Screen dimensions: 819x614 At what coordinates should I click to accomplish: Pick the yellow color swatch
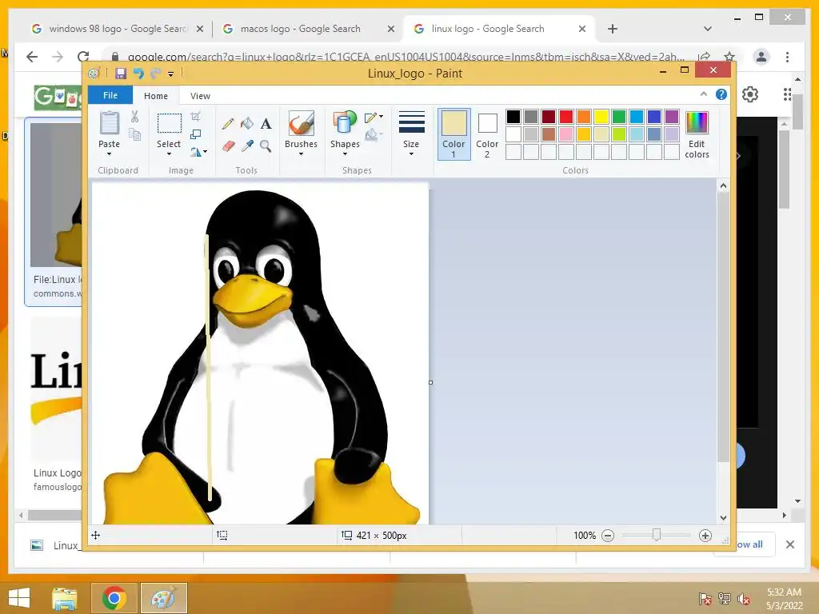pyautogui.click(x=601, y=117)
